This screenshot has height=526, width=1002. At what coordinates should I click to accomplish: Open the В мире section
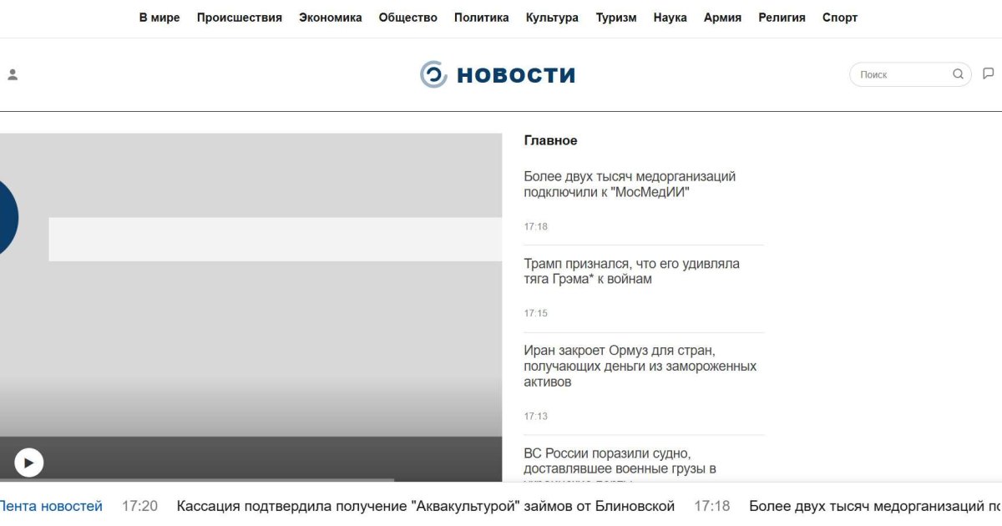(x=159, y=18)
